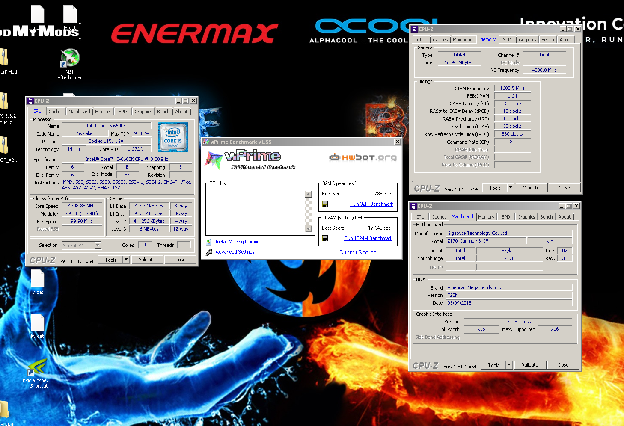The width and height of the screenshot is (624, 426).
Task: Click Run 32M Benchmark link
Action: click(x=371, y=204)
